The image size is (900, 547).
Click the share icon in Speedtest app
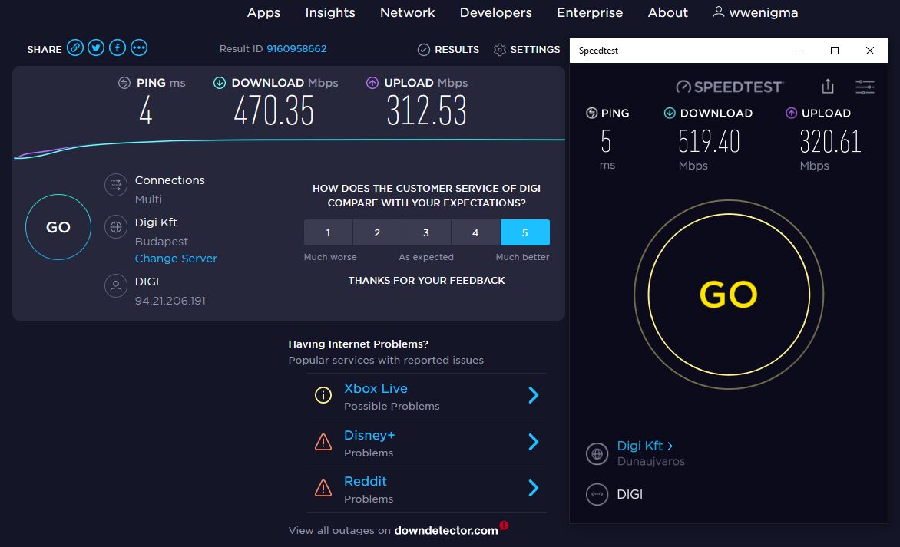[x=828, y=86]
